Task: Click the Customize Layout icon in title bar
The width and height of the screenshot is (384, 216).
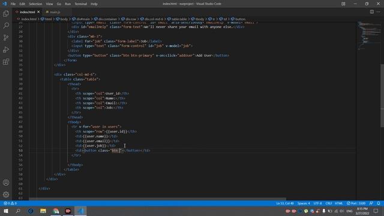Action: tap(343, 4)
